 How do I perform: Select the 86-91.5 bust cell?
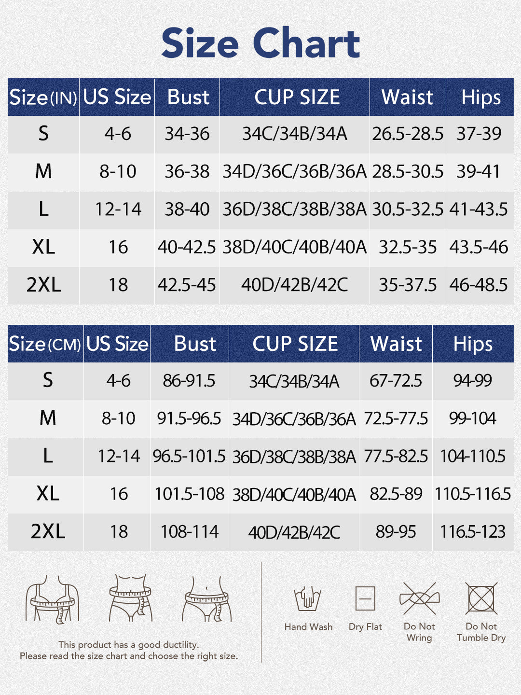pos(189,381)
